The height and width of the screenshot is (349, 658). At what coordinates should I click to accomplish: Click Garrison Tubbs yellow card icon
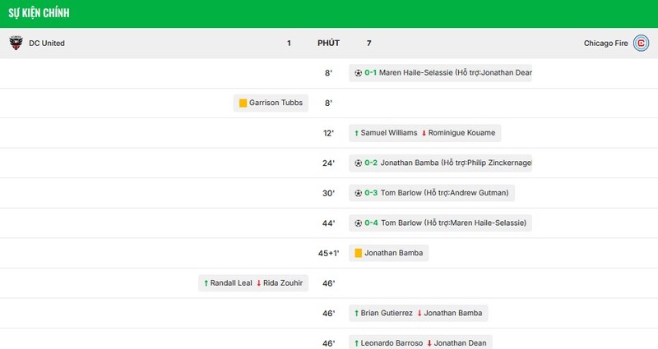click(x=243, y=103)
